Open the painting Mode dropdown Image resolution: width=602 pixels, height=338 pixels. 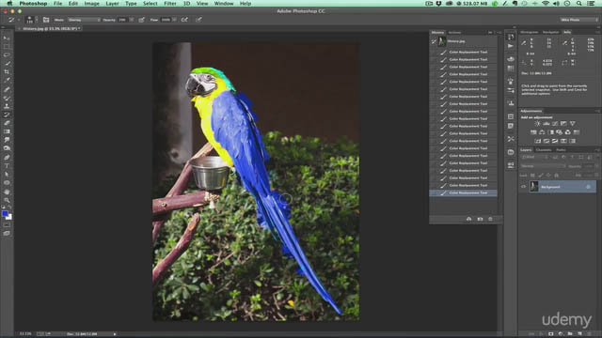click(x=84, y=20)
